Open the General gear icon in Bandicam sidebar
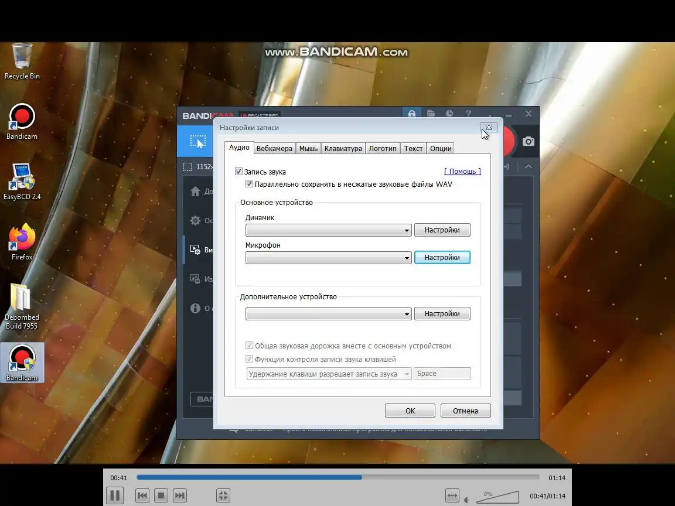Viewport: 675px width, 506px height. tap(196, 220)
